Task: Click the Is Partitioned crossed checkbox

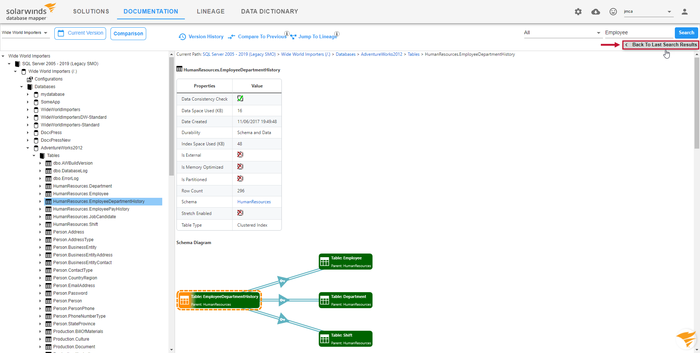Action: click(240, 179)
